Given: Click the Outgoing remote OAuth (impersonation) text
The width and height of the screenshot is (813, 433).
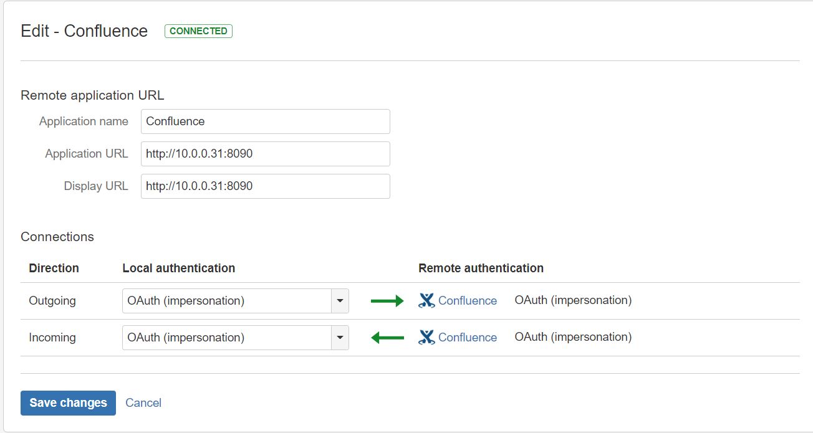Looking at the screenshot, I should tap(573, 300).
